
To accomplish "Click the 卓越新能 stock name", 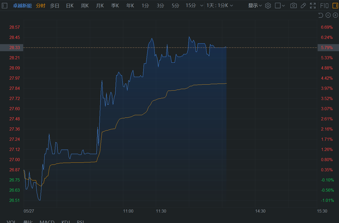I will point(22,5).
